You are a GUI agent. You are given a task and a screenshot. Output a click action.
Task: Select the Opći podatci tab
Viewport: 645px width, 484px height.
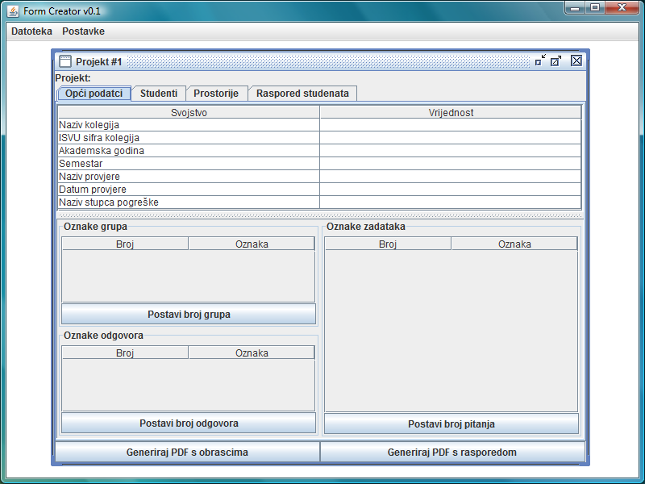94,94
